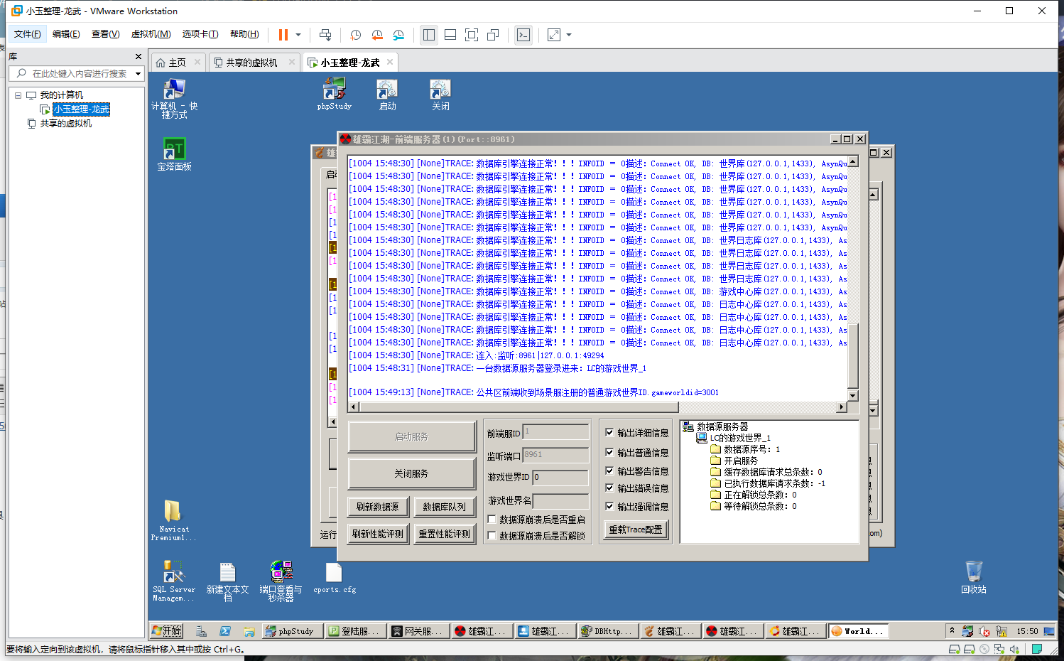
Task: Click the 刷新数据源 button
Action: (x=378, y=507)
